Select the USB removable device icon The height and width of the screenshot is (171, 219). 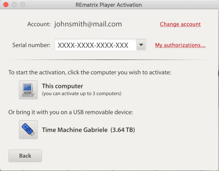point(28,130)
